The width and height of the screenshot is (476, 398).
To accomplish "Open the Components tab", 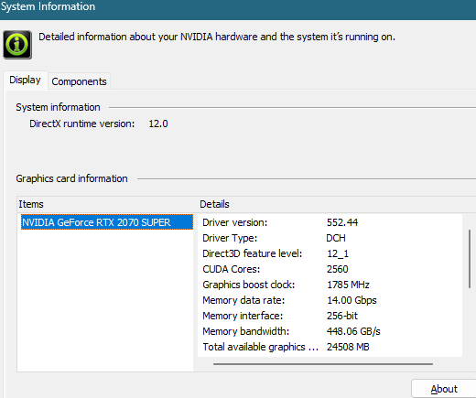I will tap(79, 81).
